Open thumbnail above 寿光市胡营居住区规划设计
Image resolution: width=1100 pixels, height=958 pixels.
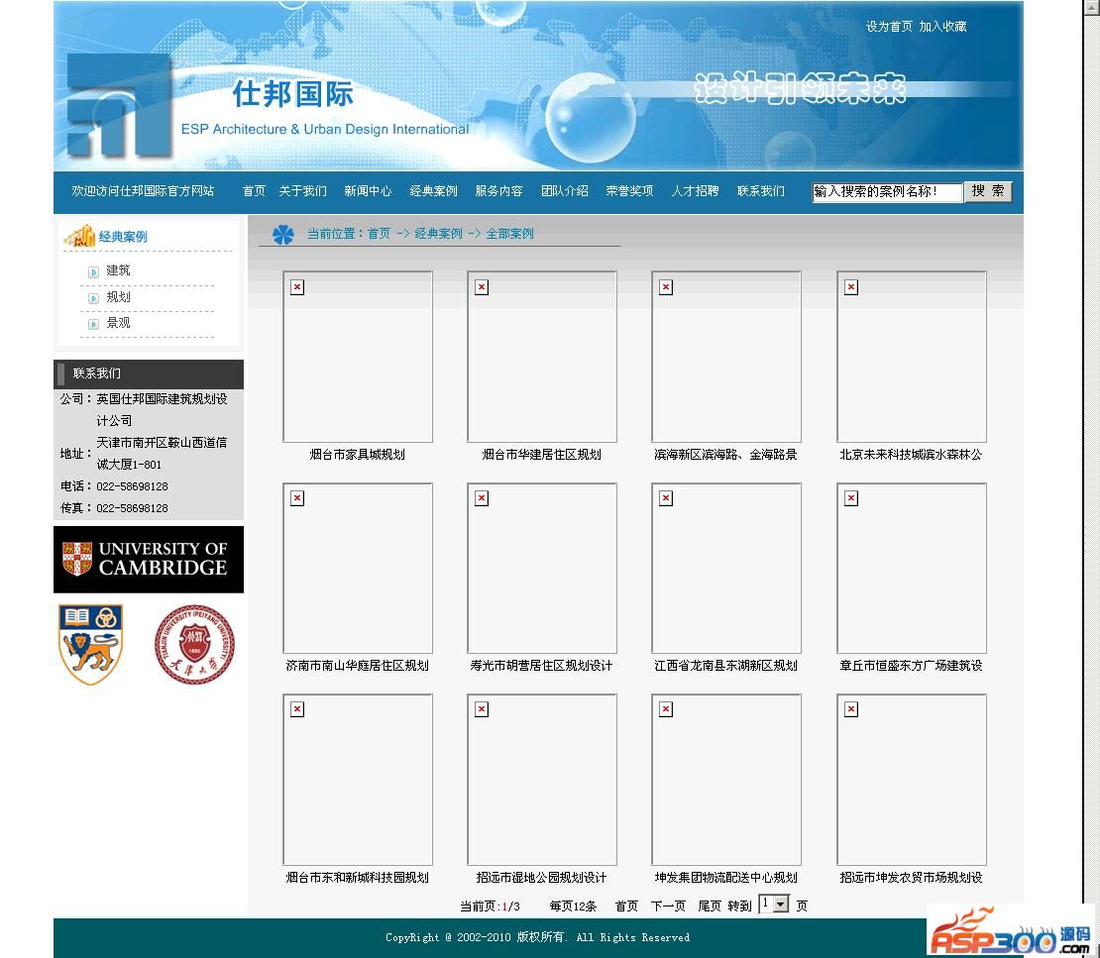pos(542,568)
